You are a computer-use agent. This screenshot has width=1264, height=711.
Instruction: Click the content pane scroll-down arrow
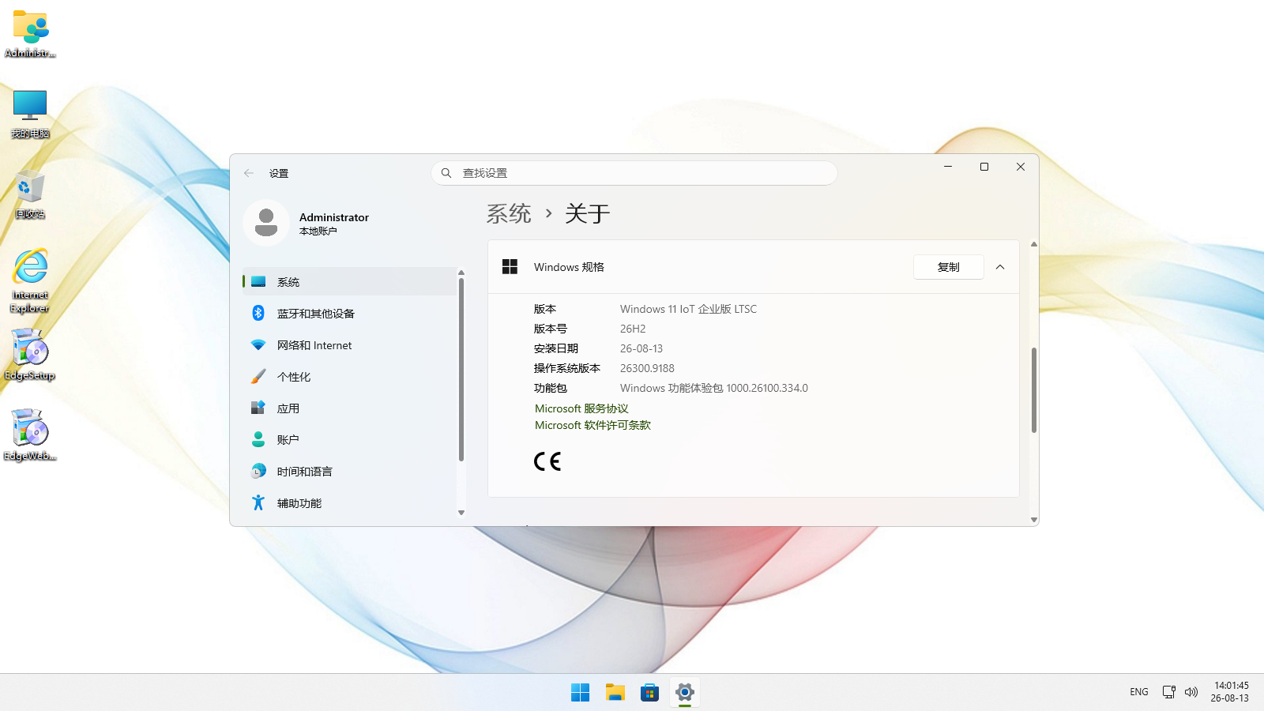pyautogui.click(x=1033, y=520)
